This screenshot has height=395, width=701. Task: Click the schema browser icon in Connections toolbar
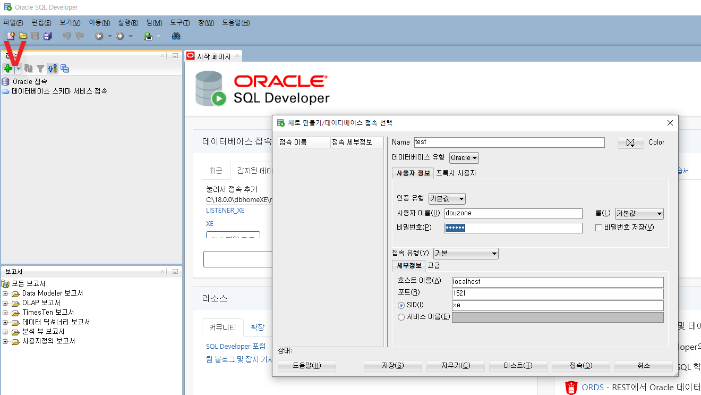point(53,69)
